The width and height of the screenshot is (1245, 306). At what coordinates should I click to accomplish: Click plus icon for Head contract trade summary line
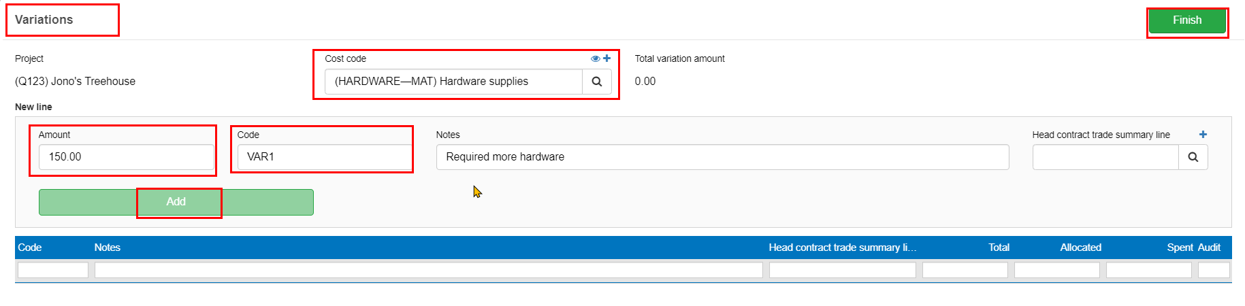[1203, 135]
